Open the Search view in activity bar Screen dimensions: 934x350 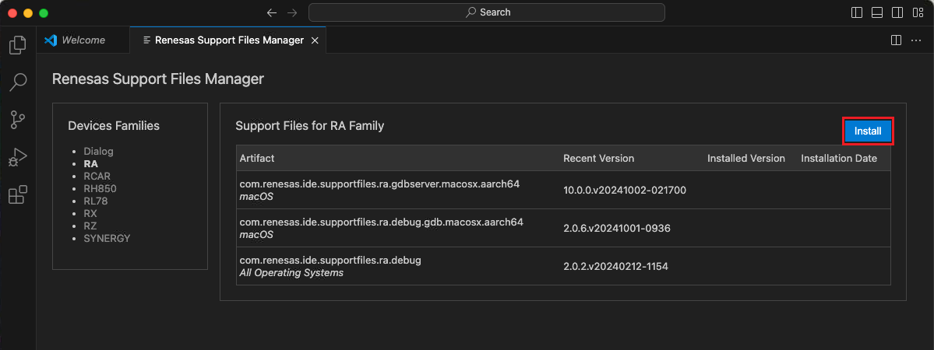pyautogui.click(x=18, y=82)
